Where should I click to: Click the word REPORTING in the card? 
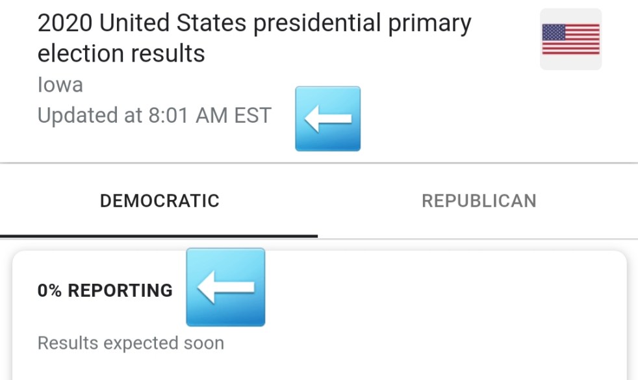point(120,290)
